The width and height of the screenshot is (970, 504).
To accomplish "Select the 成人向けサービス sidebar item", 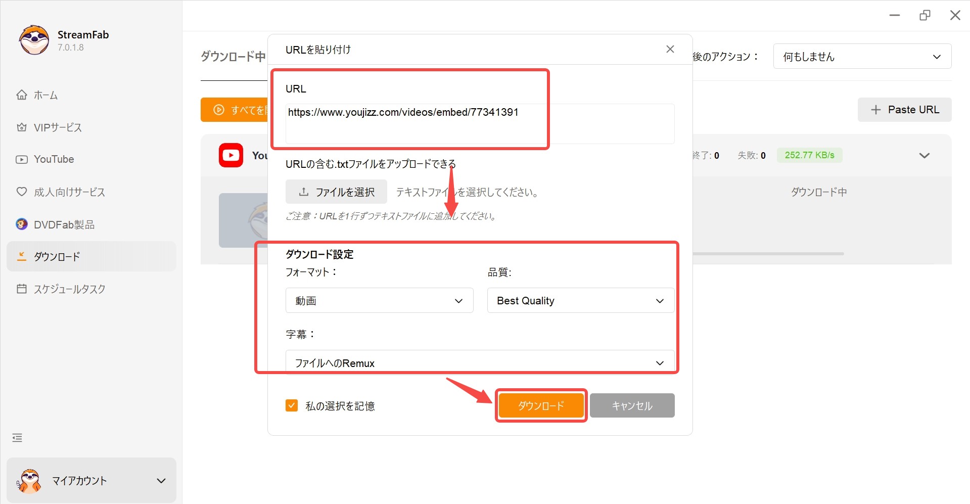I will (69, 192).
